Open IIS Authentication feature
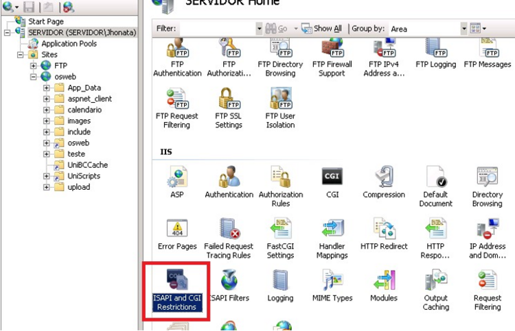This screenshot has width=515, height=331. (x=229, y=182)
